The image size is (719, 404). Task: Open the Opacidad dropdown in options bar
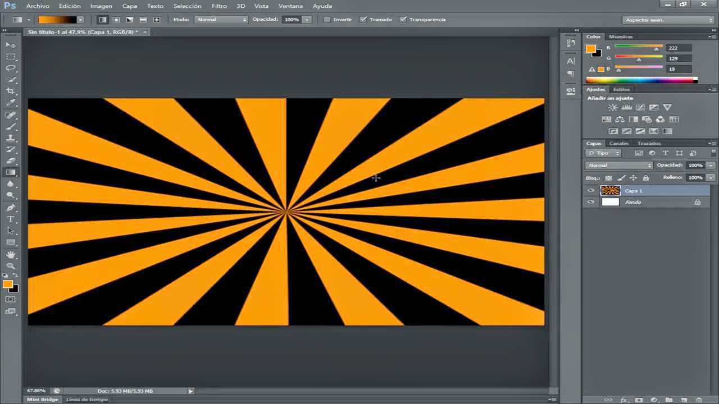click(x=307, y=20)
